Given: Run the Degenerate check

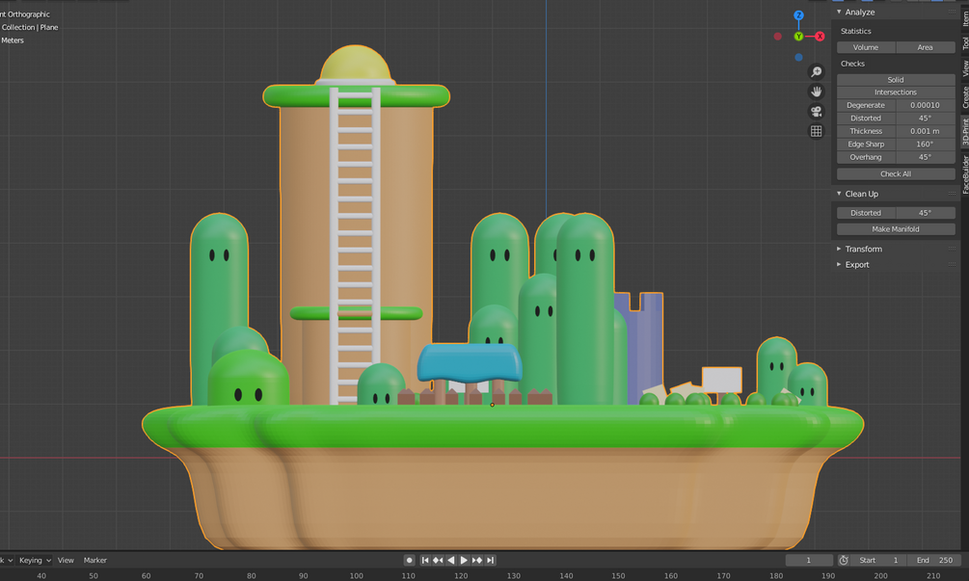Looking at the screenshot, I should 866,105.
